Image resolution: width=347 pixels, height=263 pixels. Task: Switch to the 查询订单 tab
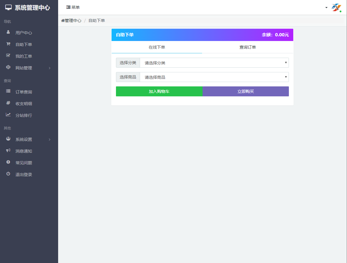click(247, 47)
